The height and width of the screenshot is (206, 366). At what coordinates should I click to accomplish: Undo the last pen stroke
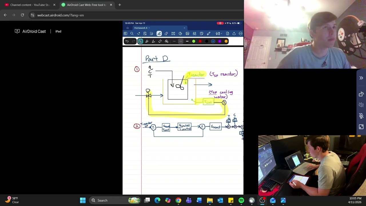pos(127,41)
